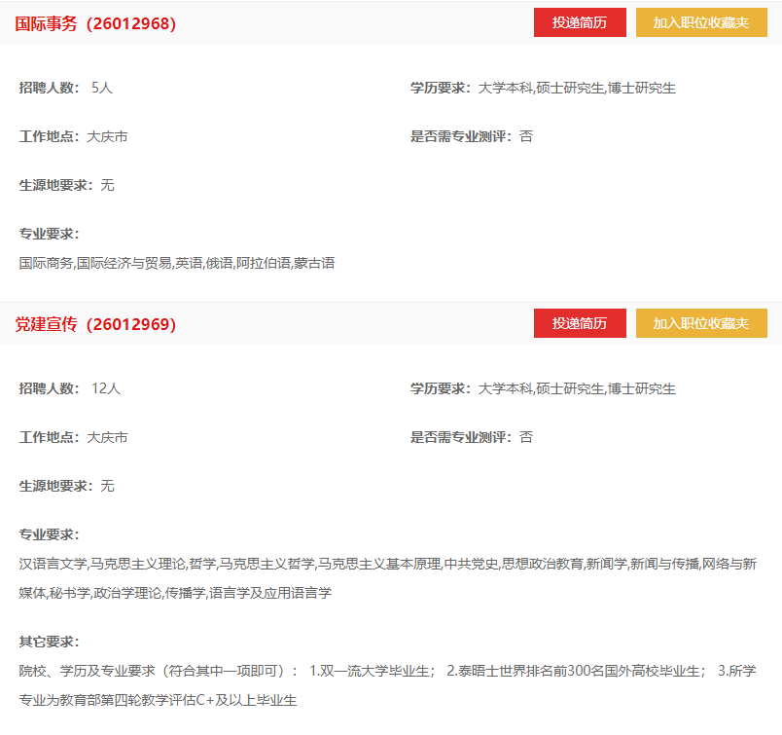Image resolution: width=782 pixels, height=735 pixels.
Task: Click 投递简历 for the 国际事务 position
Action: point(580,22)
